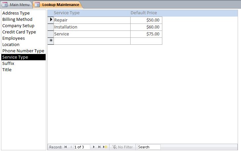The width and height of the screenshot is (241, 152).
Task: Click the Service Type column header
Action: coord(66,13)
